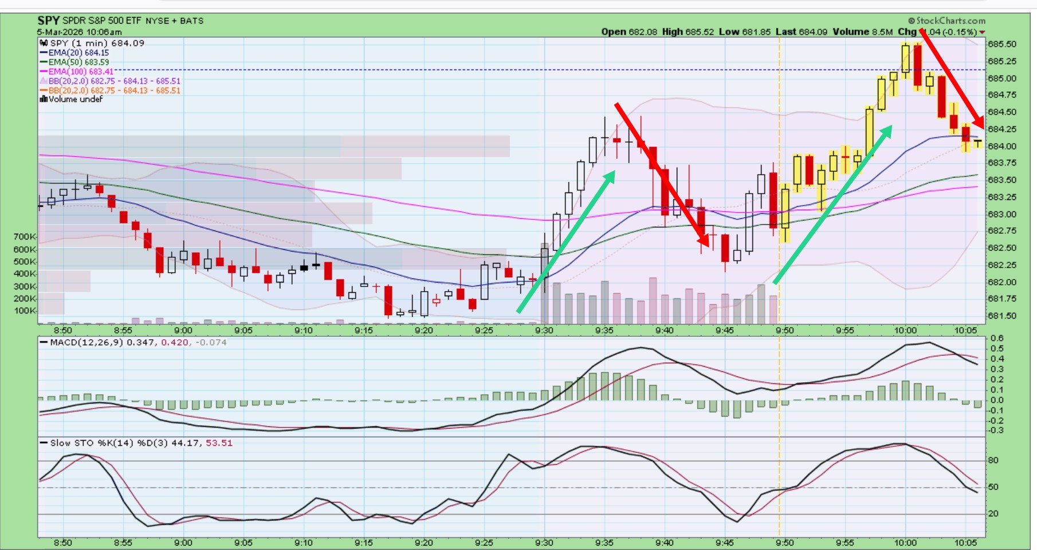This screenshot has height=550, width=1037.
Task: Click the 9:45 label on the bottom time axis
Action: coord(725,543)
